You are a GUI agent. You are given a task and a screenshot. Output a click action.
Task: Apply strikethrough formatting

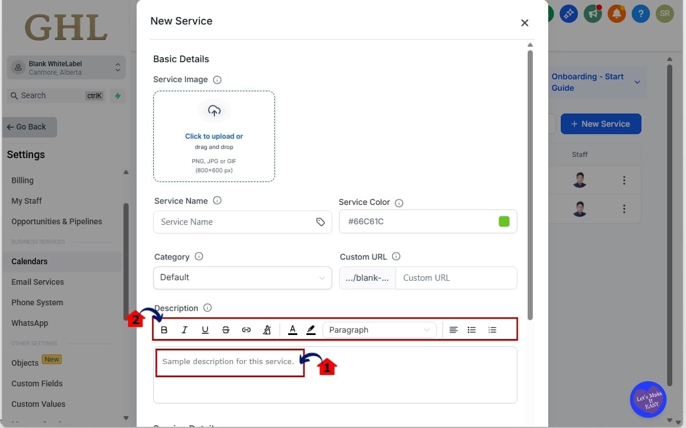pyautogui.click(x=226, y=329)
